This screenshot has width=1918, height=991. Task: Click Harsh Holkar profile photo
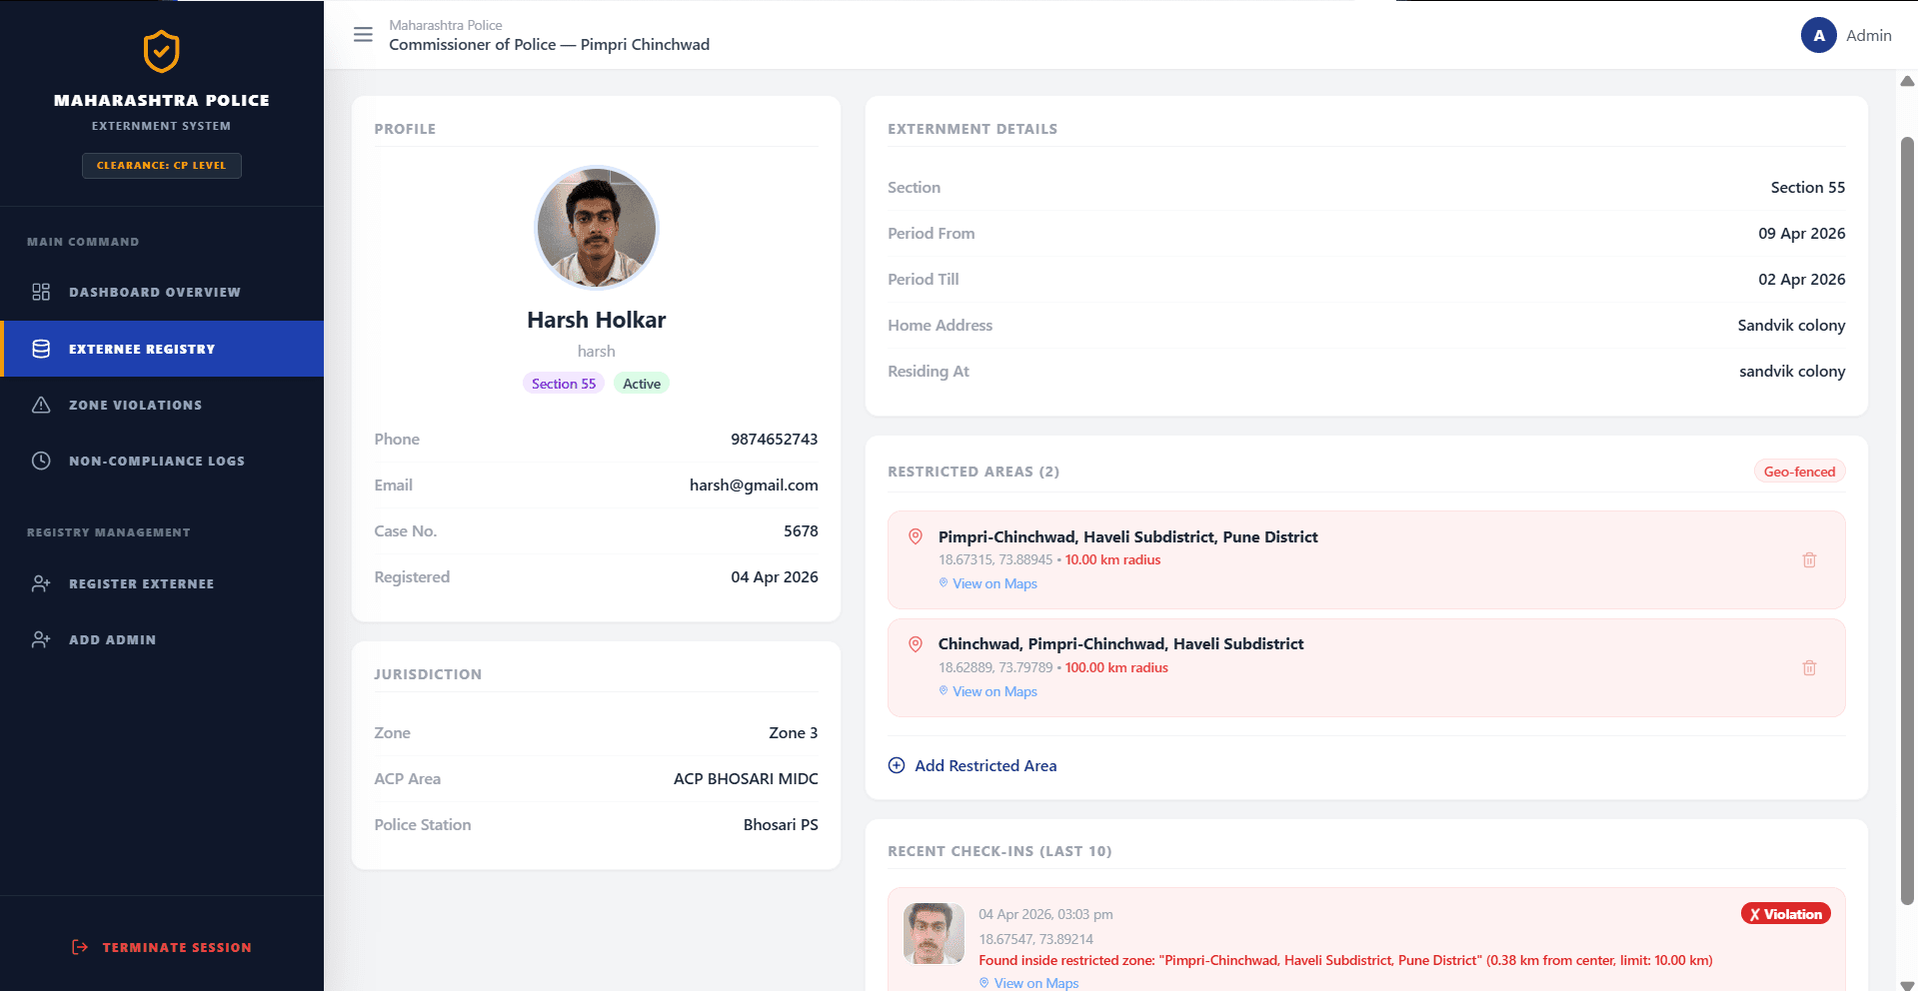597,227
